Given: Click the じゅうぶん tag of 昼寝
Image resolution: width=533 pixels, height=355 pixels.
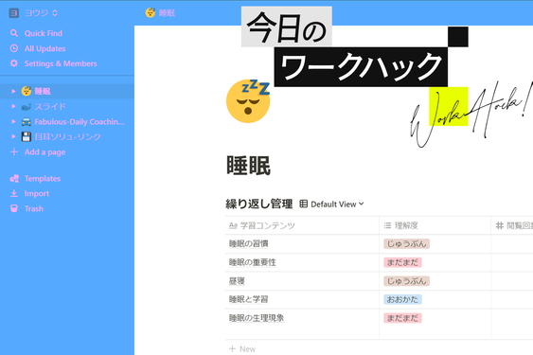Looking at the screenshot, I should (406, 281).
